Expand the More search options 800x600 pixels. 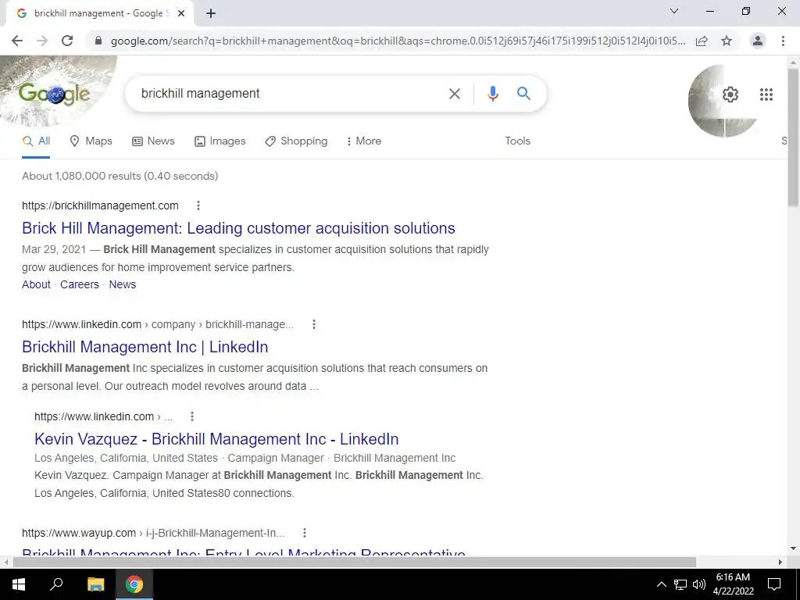pyautogui.click(x=363, y=141)
